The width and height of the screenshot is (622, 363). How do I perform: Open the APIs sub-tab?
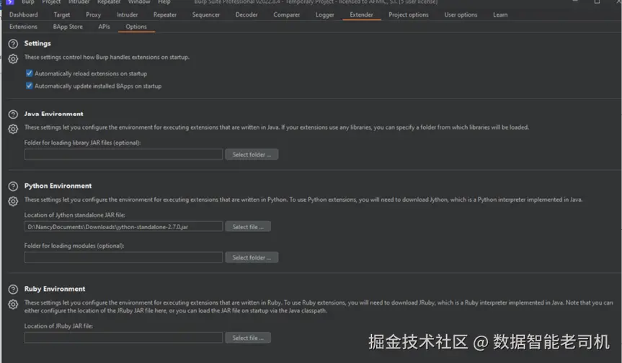[x=104, y=27]
